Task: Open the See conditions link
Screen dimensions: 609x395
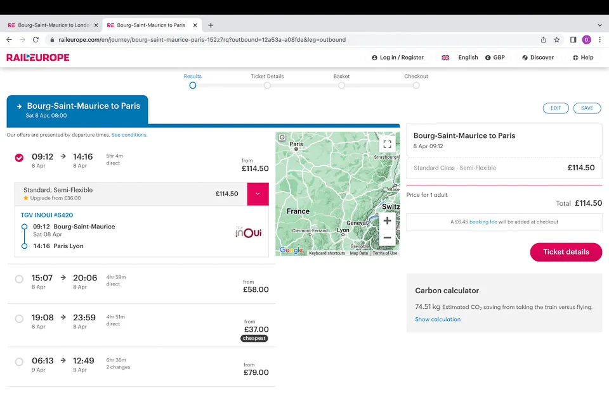Action: pos(129,135)
